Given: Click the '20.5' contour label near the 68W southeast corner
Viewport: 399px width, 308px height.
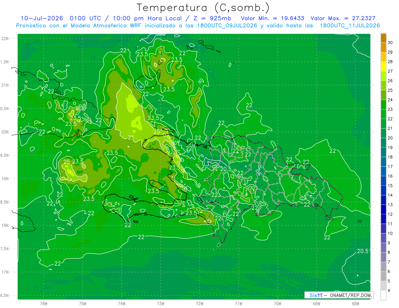Looking at the screenshot, I should (x=363, y=251).
